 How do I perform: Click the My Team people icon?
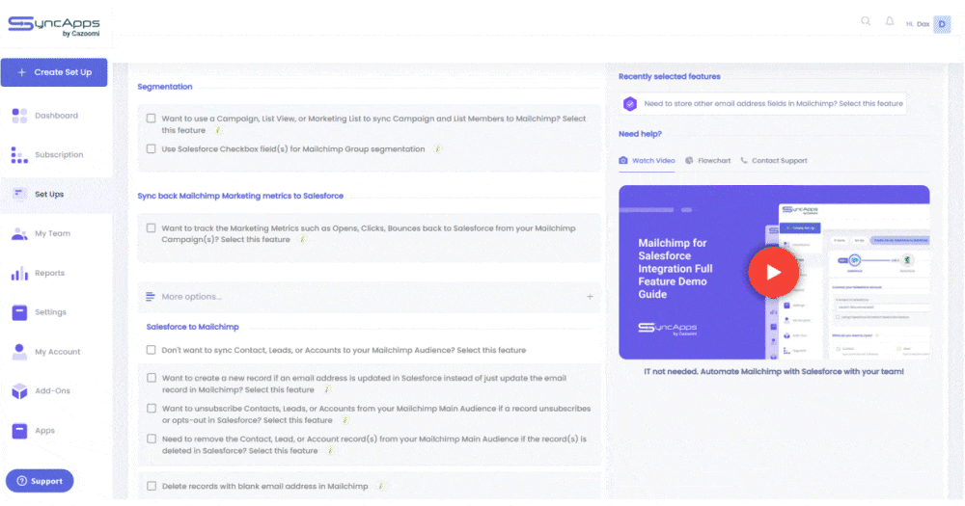[19, 233]
